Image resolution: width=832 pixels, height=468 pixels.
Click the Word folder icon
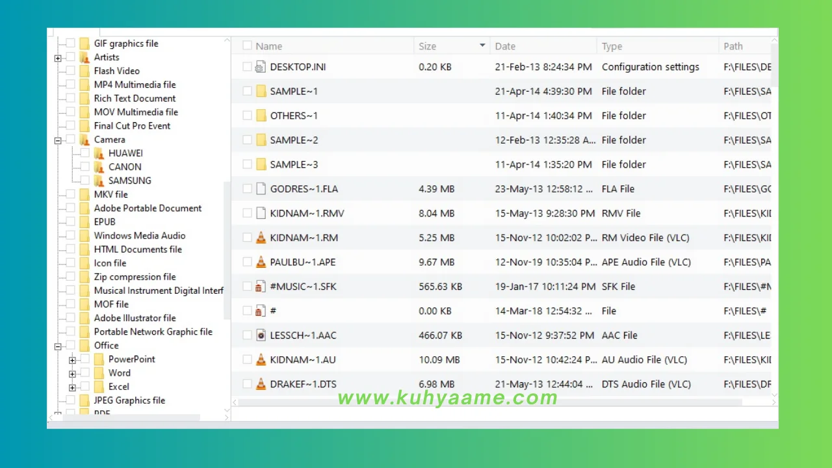(99, 372)
